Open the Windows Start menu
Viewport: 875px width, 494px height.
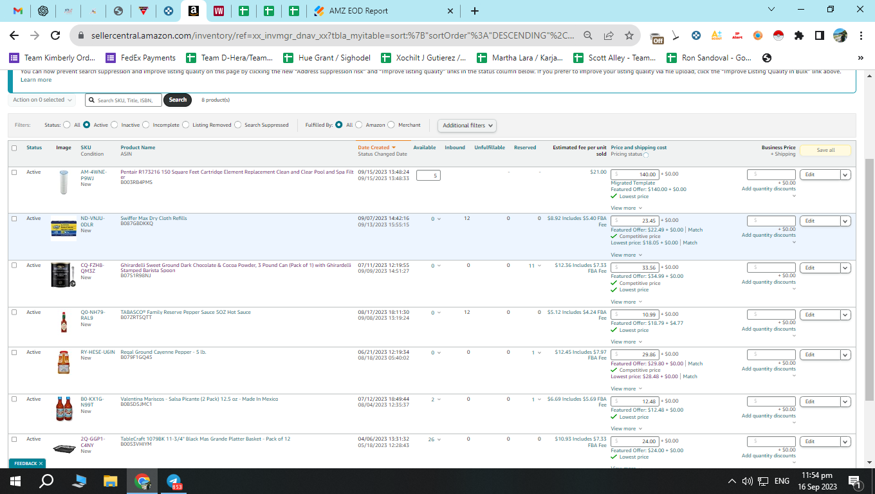click(x=15, y=480)
